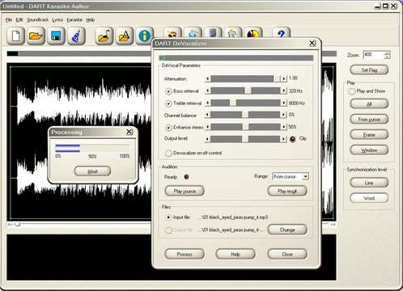Abort the processing operation
The image size is (403, 291).
point(92,171)
